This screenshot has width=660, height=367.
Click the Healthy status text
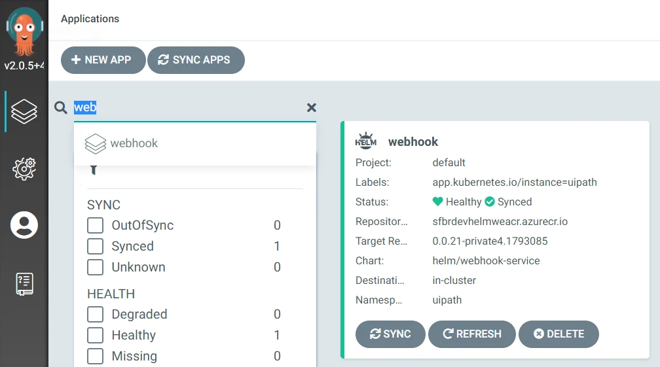click(464, 202)
